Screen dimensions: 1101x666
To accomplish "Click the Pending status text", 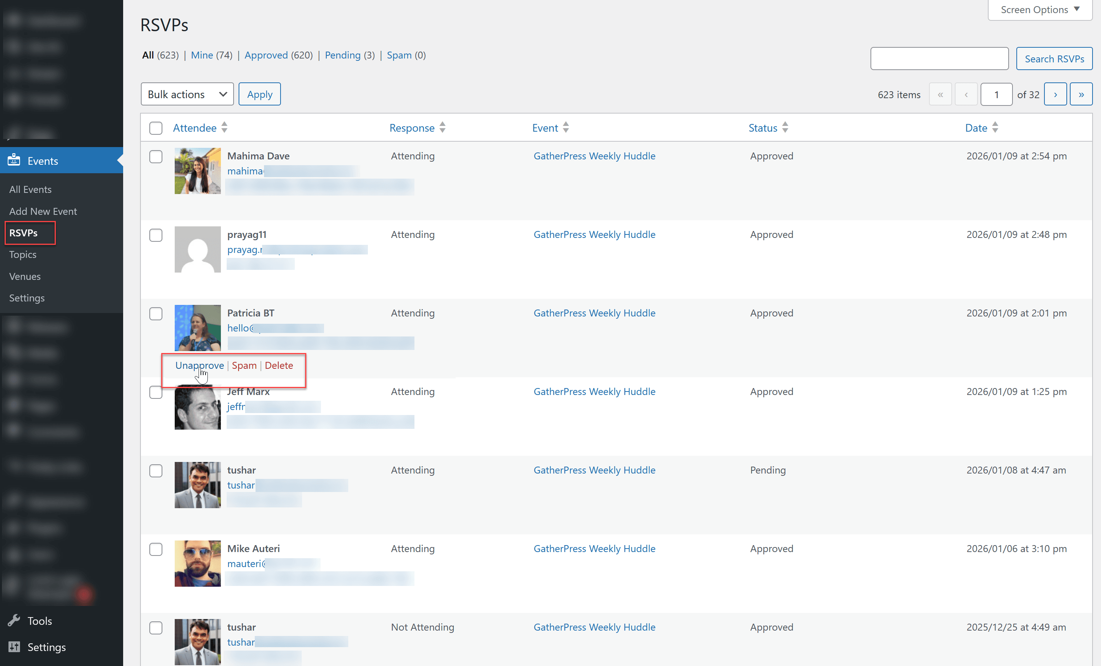I will point(767,470).
